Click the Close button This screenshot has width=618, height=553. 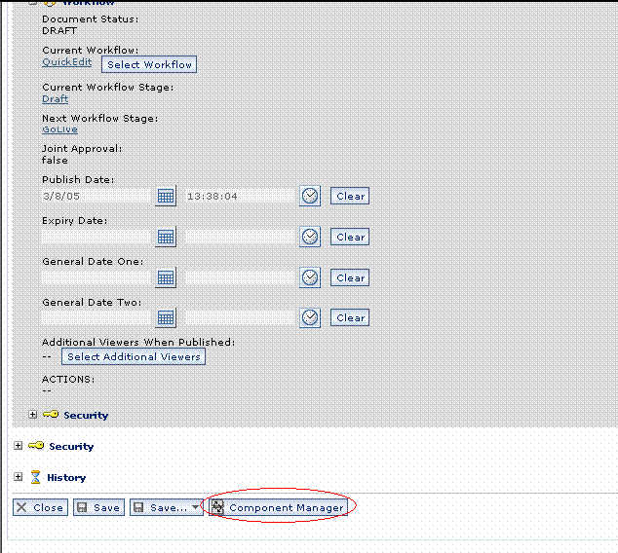pyautogui.click(x=40, y=507)
